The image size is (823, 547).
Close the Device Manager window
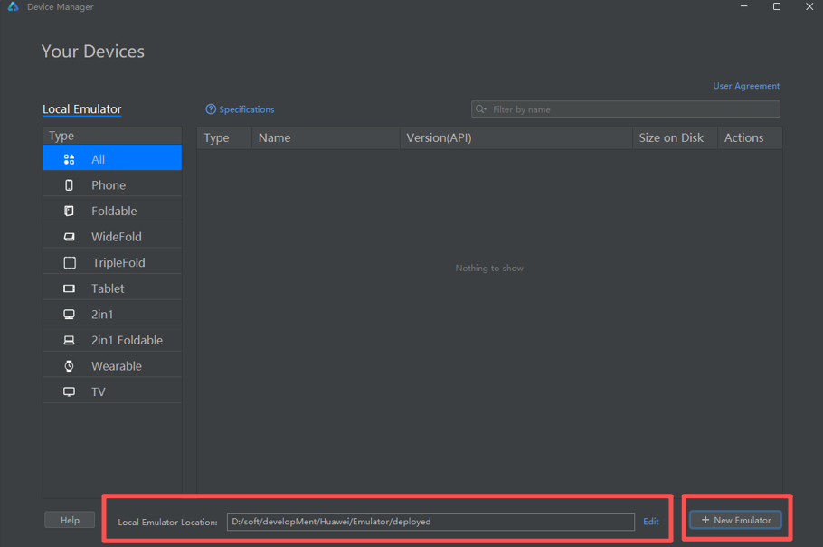tap(809, 6)
